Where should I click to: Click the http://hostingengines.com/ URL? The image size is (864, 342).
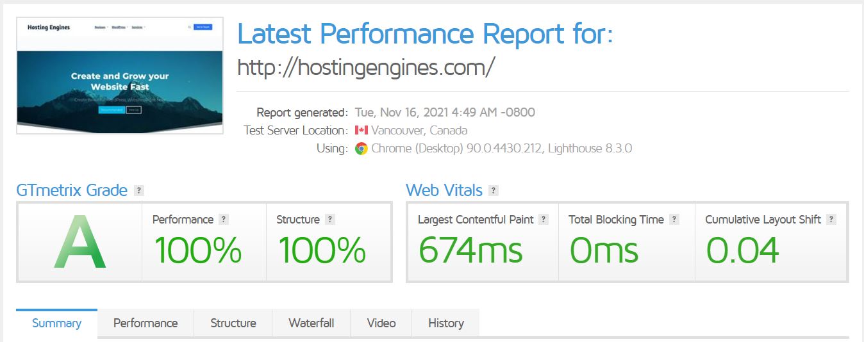[x=366, y=67]
